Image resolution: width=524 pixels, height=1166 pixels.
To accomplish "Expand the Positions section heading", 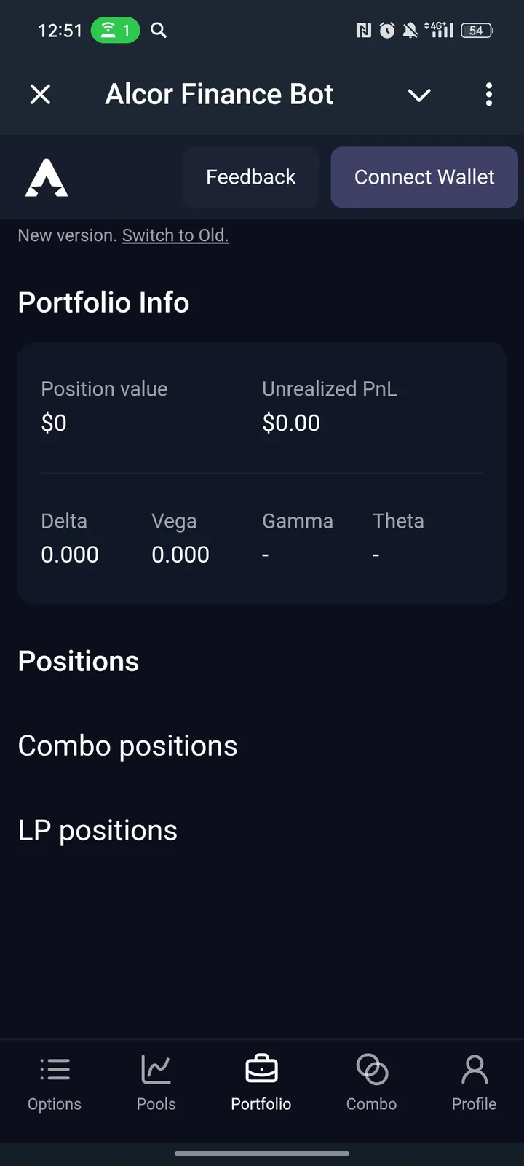I will (79, 661).
